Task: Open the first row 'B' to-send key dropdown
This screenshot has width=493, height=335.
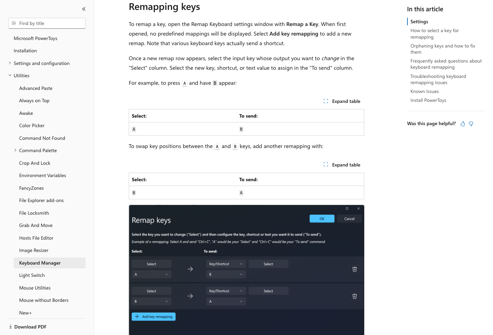Action: coord(226,274)
